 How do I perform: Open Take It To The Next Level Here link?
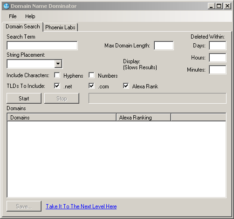pyautogui.click(x=81, y=206)
